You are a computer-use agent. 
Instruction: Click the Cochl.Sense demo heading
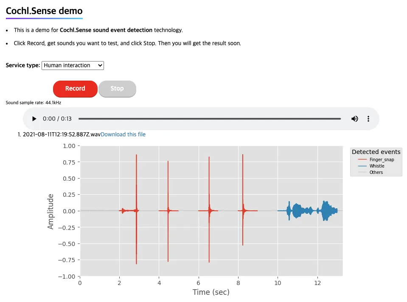[44, 11]
